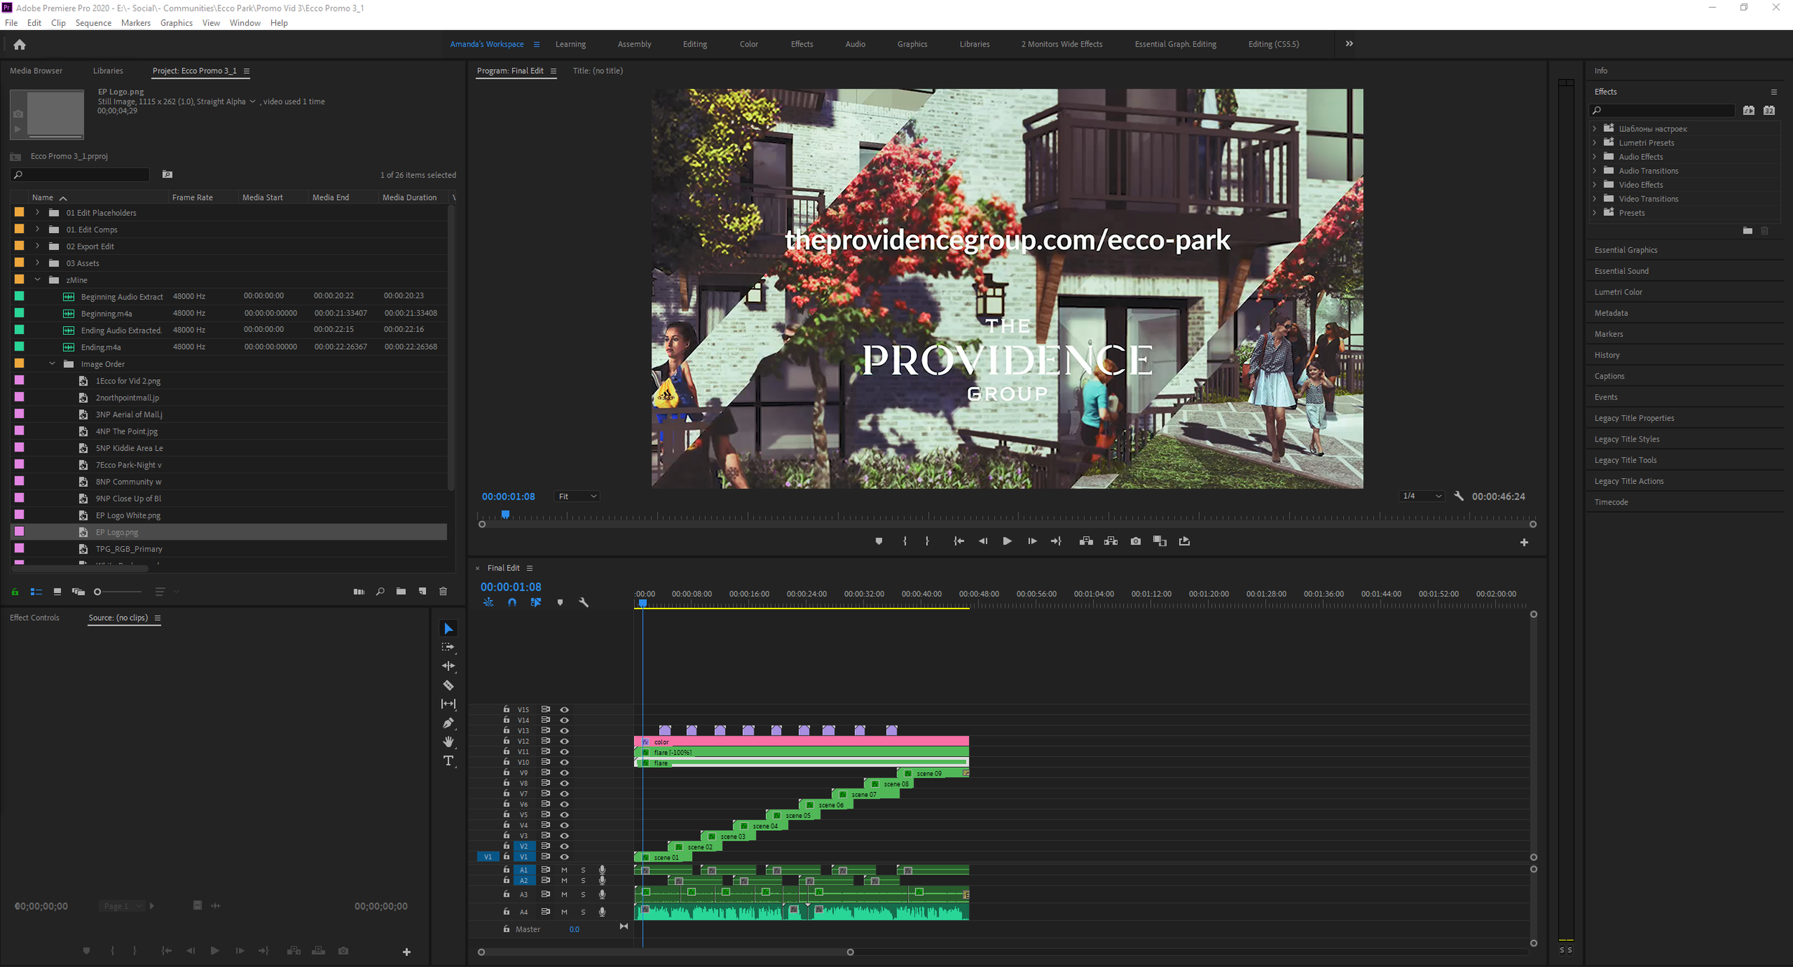
Task: Collapse zMine bin
Action: 37,280
